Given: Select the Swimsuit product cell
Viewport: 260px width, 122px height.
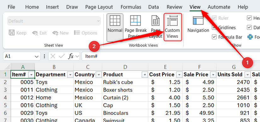Looking at the screenshot, I should click(x=125, y=120).
